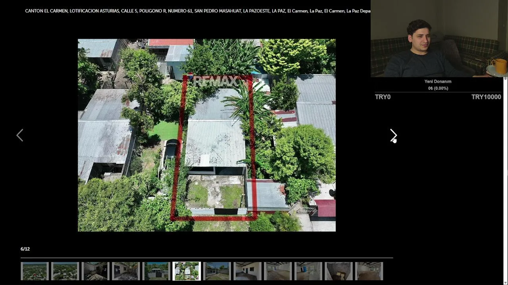
Task: Open the ninth thumbnail in the strip
Action: click(278, 271)
